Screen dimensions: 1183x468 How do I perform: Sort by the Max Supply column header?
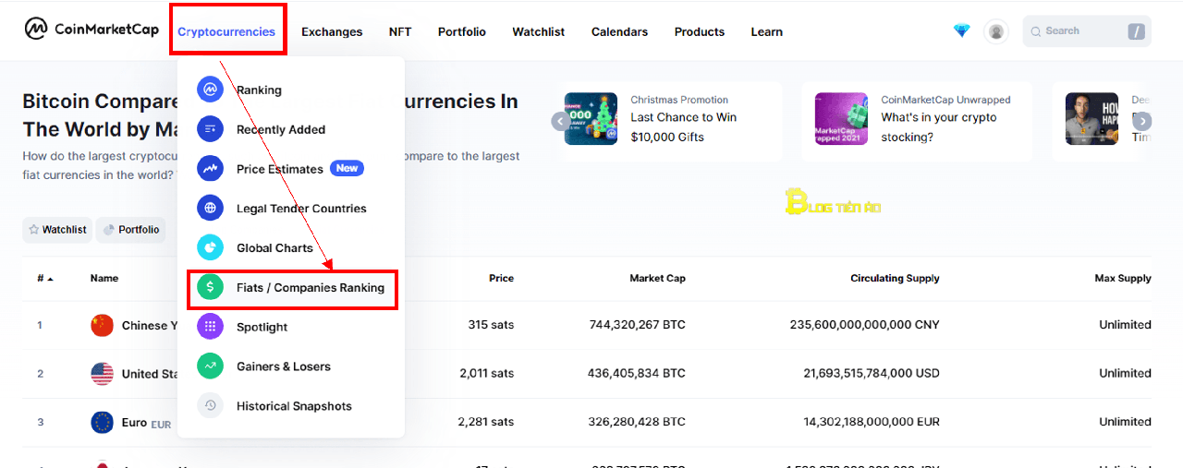tap(1123, 279)
